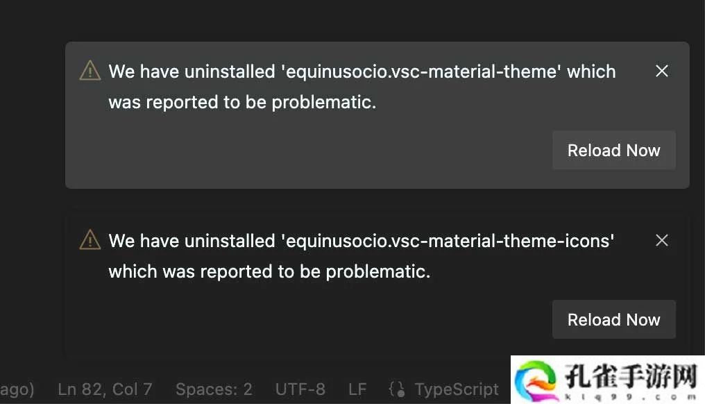Click the curly braces language icon in status bar

[x=397, y=389]
